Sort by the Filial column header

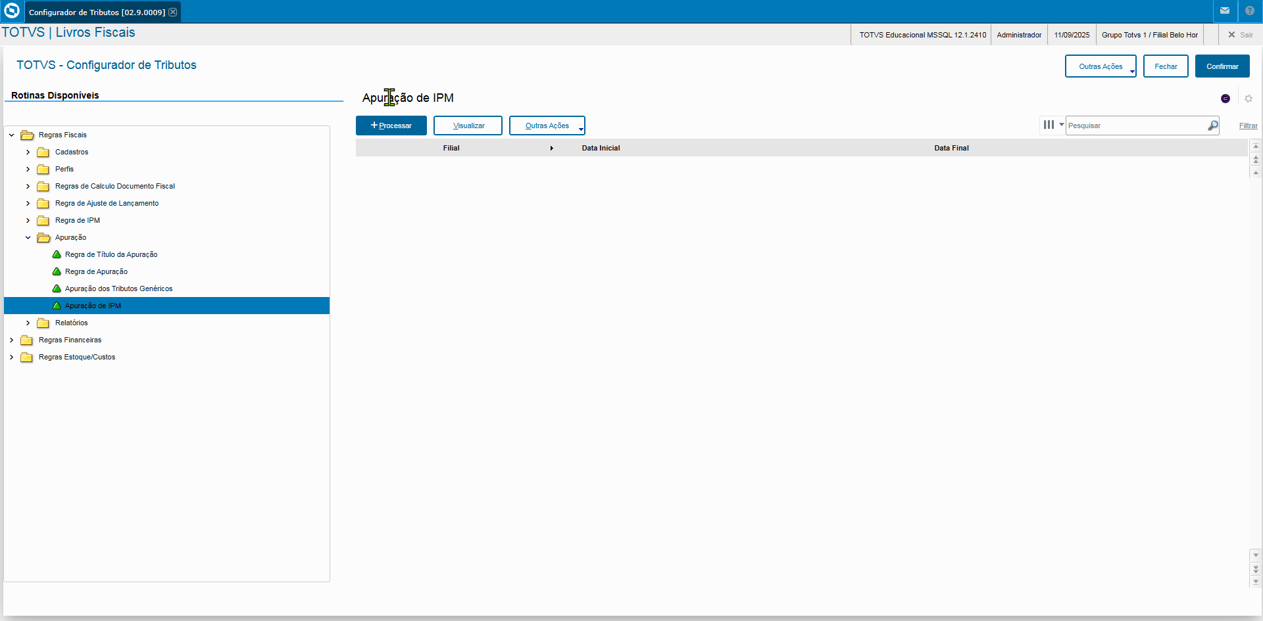click(x=451, y=148)
